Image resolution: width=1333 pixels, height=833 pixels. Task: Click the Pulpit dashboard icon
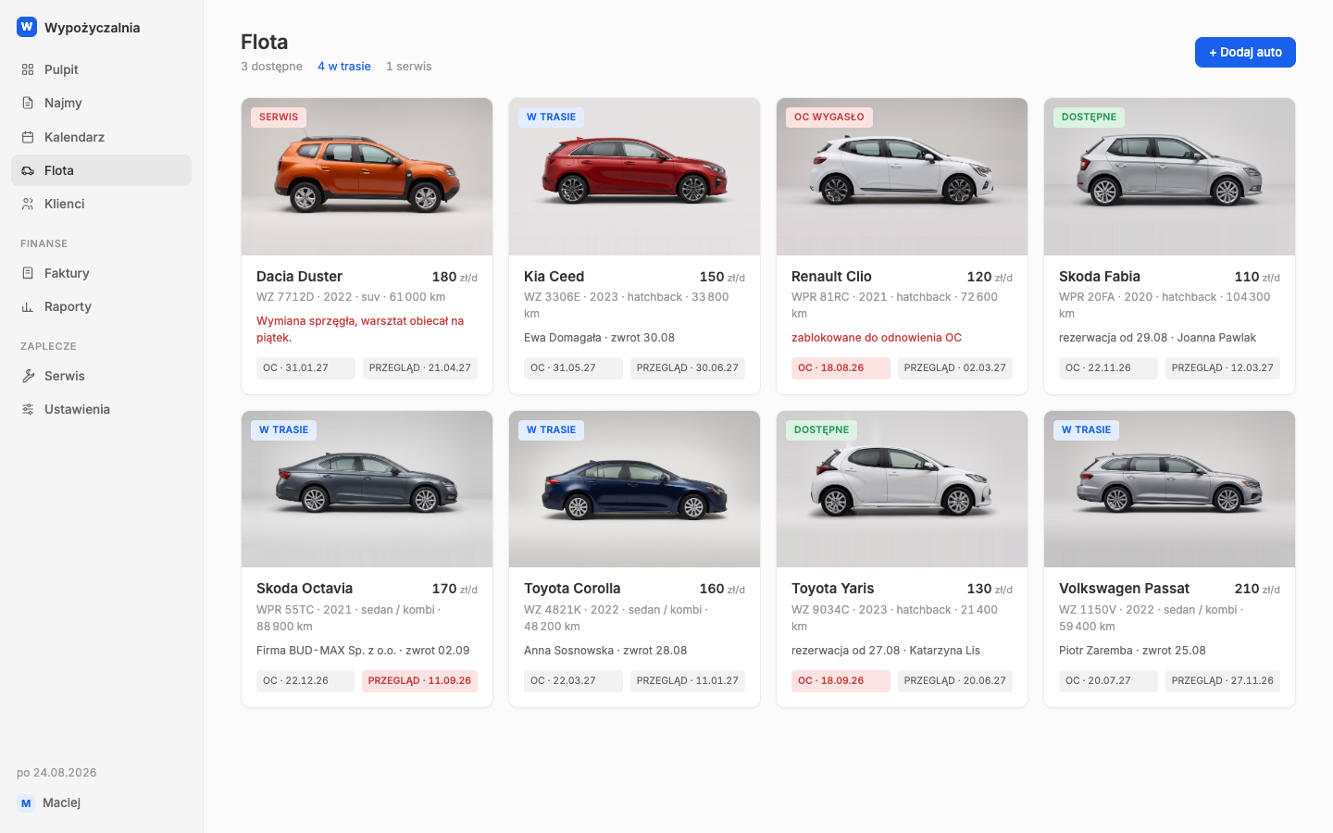pos(28,69)
